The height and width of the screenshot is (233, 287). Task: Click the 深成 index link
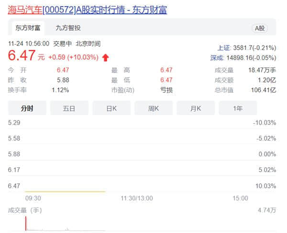click(217, 58)
